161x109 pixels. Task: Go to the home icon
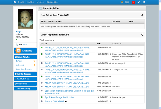point(15,2)
